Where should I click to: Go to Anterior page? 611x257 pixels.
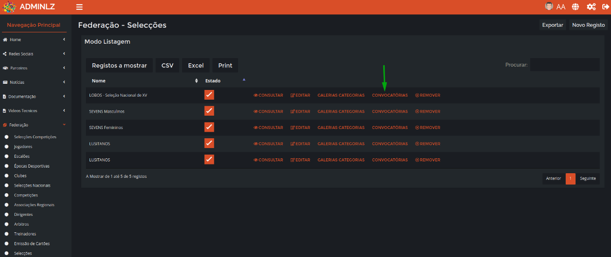553,179
